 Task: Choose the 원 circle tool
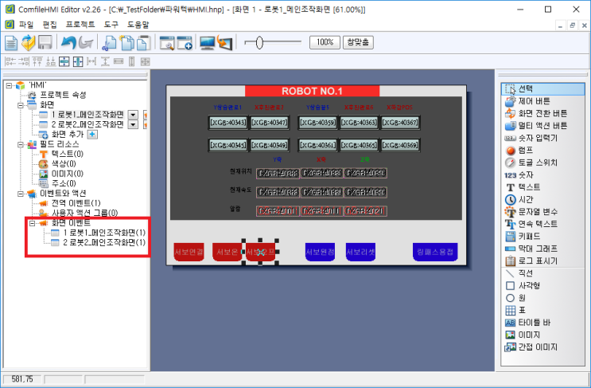[x=515, y=298]
